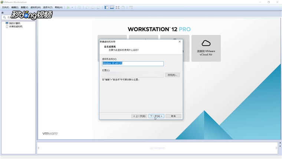Screen dimensions: 282x159
Task: Click the revert to snapshot toolbar icon
Action: [x=93, y=7]
